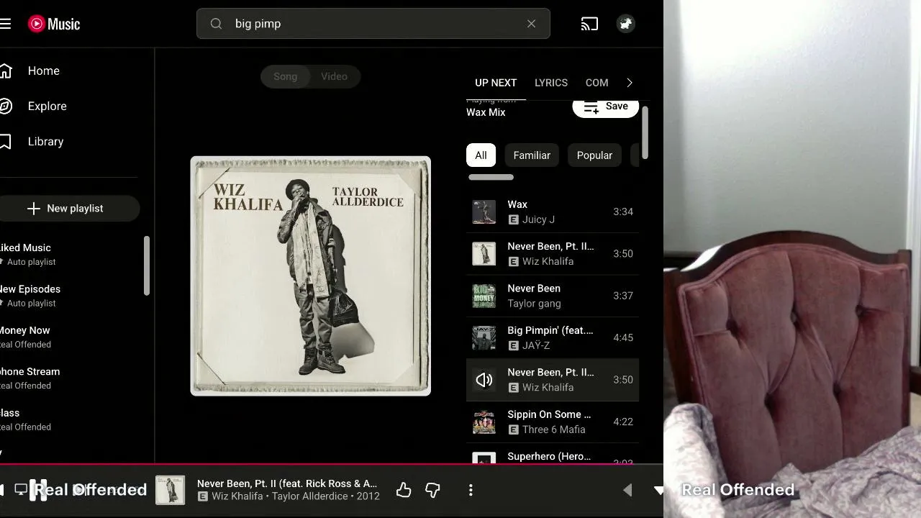The width and height of the screenshot is (921, 518).
Task: Create a New playlist
Action: [x=68, y=209]
